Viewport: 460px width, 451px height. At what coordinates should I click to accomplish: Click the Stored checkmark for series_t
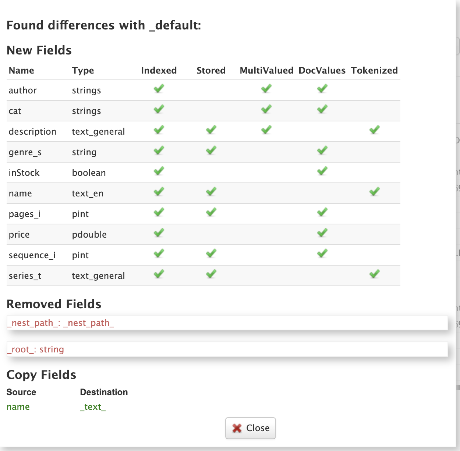(211, 274)
